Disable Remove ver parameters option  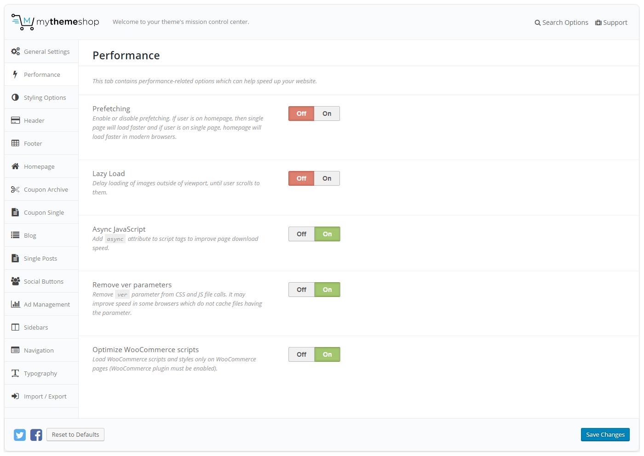click(301, 290)
